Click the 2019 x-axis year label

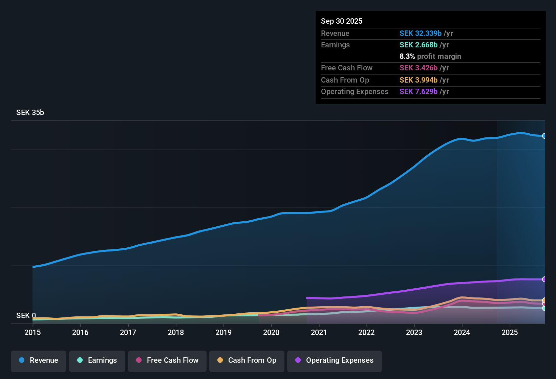[223, 332]
